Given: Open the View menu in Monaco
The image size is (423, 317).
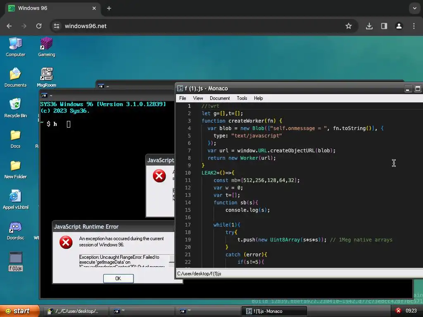Looking at the screenshot, I should (198, 98).
